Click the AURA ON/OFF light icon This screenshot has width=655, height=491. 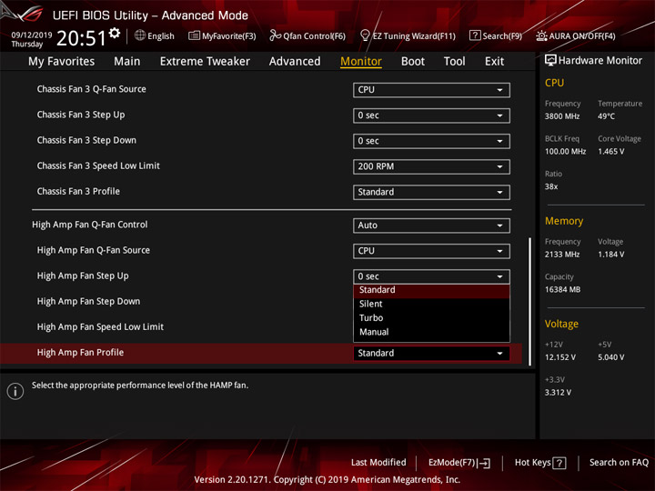point(541,35)
